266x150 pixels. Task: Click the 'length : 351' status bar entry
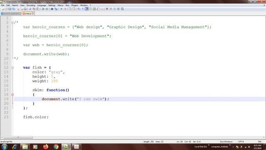148,142
